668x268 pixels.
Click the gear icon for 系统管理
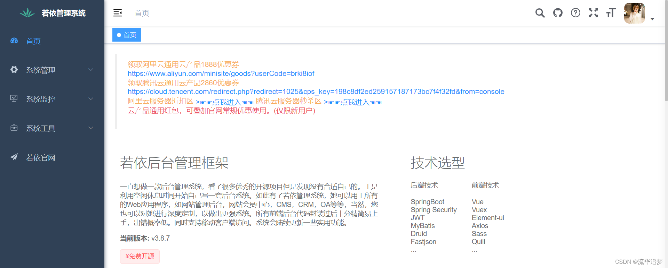(x=14, y=70)
